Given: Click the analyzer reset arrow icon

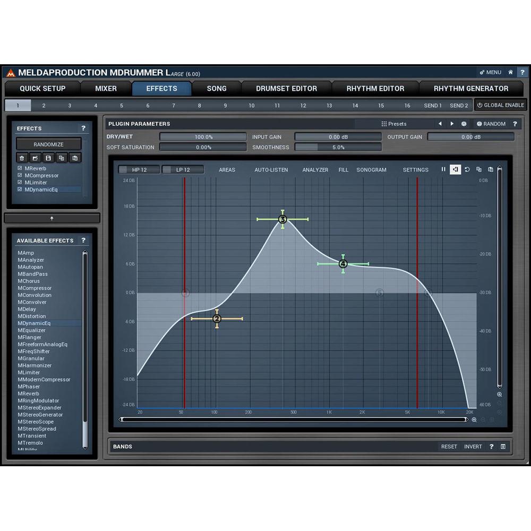Looking at the screenshot, I should pyautogui.click(x=467, y=169).
